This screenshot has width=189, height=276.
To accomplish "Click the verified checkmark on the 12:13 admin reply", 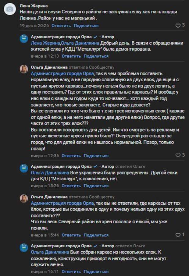I will pyautogui.click(x=95, y=37).
